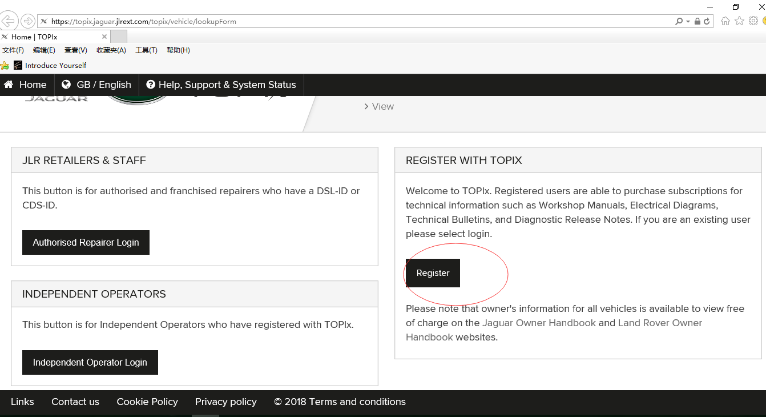Close the Home | TOPIx tab
This screenshot has width=766, height=417.
[104, 37]
